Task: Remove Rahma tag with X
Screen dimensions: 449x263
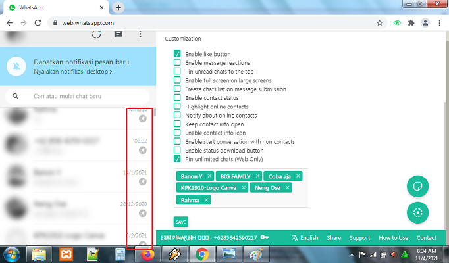Action: tap(207, 200)
